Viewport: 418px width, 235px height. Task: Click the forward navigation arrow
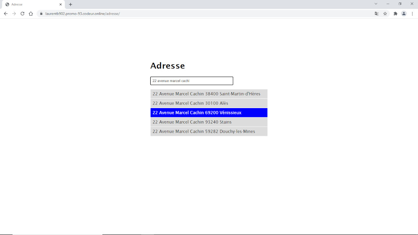click(13, 13)
